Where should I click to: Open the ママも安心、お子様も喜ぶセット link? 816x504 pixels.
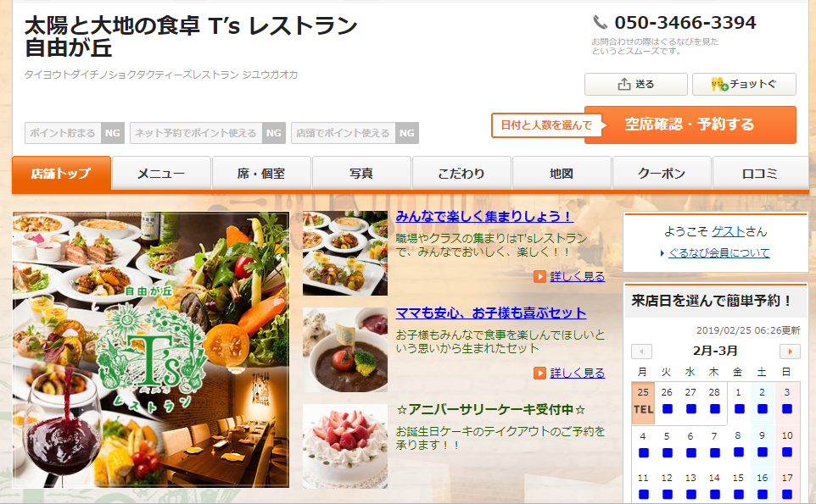491,313
